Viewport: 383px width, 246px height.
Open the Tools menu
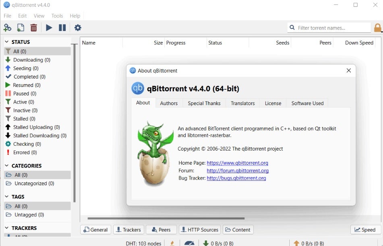[57, 16]
